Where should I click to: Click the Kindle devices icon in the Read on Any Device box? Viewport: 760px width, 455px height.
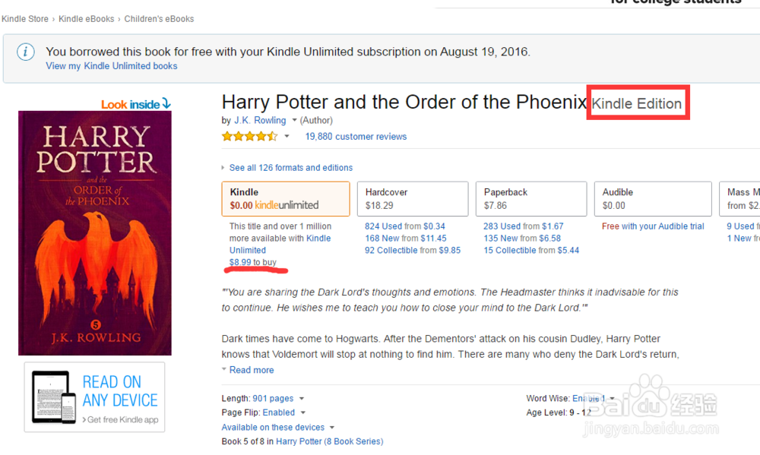[54, 397]
